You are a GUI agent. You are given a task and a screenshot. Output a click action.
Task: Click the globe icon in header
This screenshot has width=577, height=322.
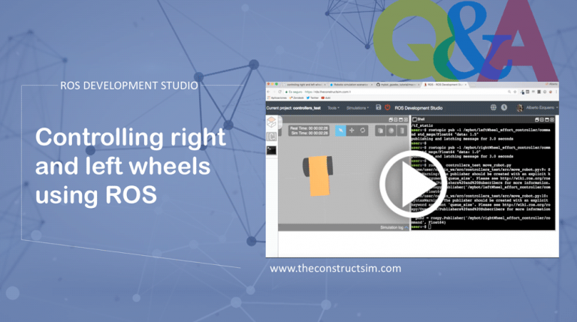pyautogui.click(x=493, y=107)
